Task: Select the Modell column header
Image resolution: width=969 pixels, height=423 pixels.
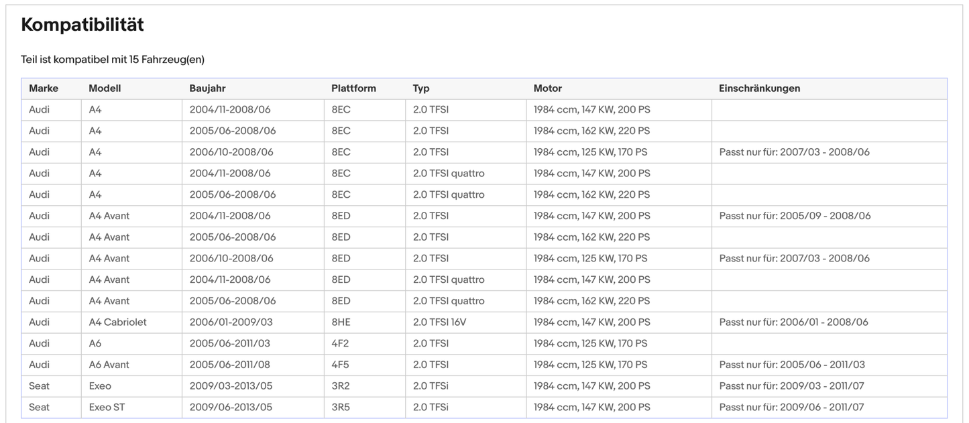Action: 105,88
